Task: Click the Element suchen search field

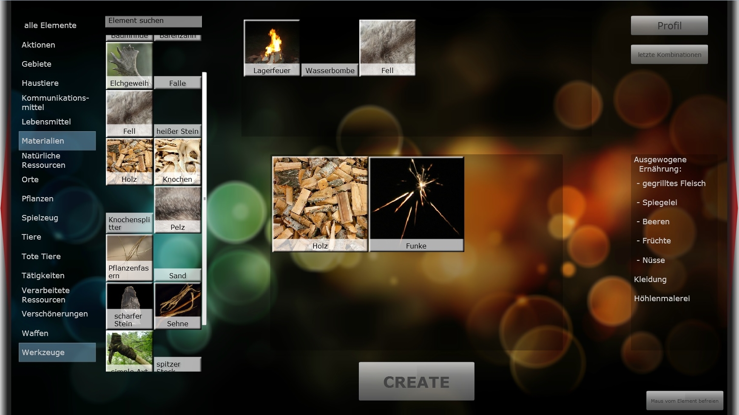Action: pos(153,20)
